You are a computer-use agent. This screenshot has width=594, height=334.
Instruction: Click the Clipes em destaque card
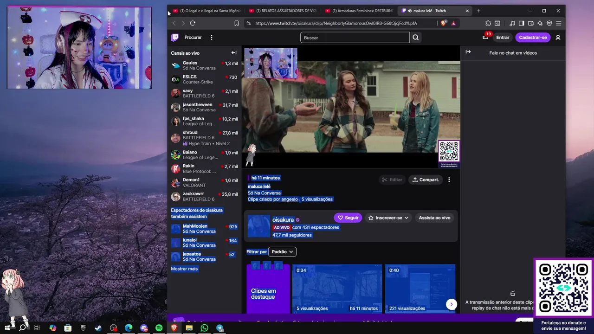(x=268, y=289)
